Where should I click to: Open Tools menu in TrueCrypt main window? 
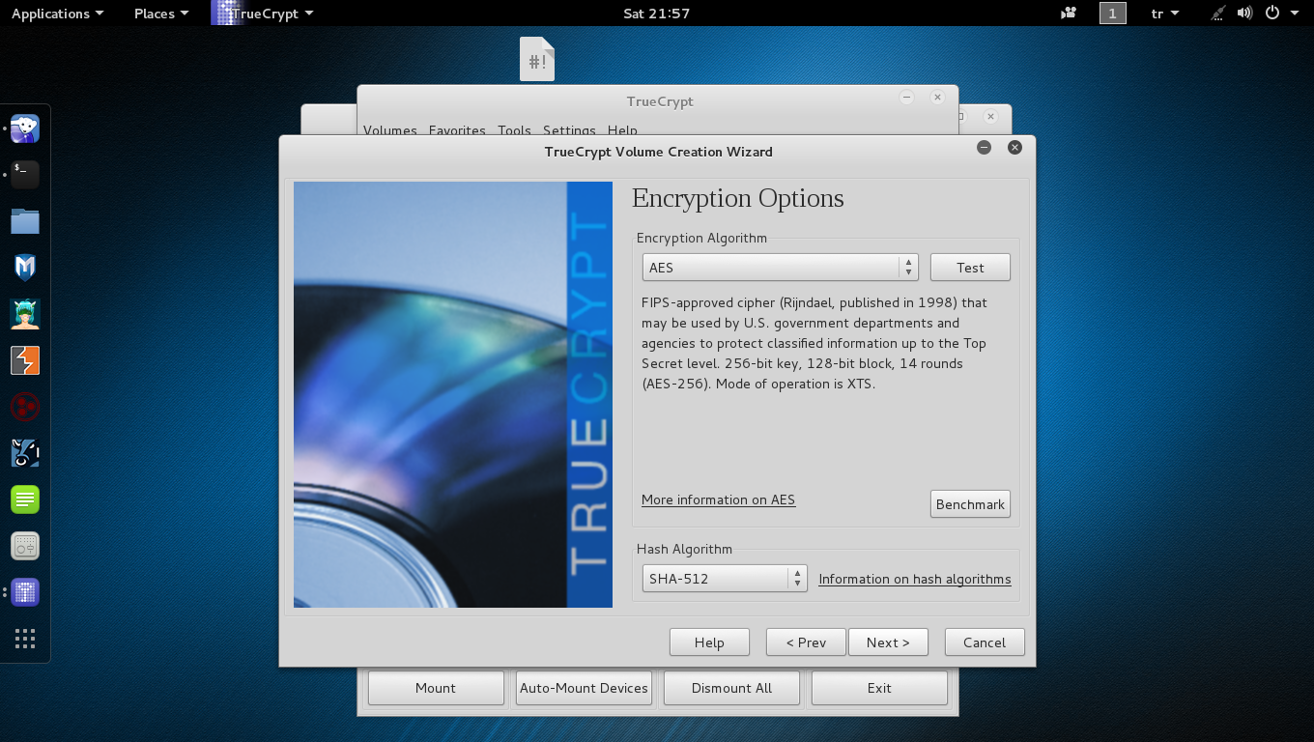[514, 129]
